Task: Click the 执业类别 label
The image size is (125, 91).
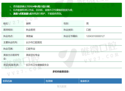Action: click(x=68, y=30)
